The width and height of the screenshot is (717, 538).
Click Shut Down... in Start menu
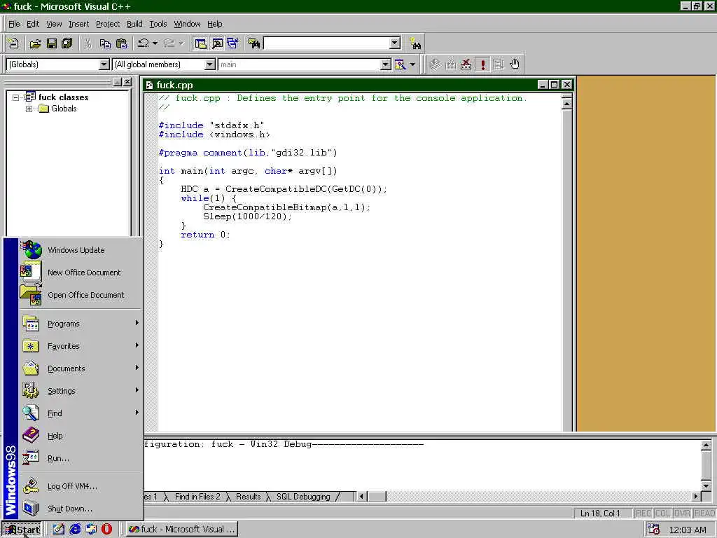[81, 509]
